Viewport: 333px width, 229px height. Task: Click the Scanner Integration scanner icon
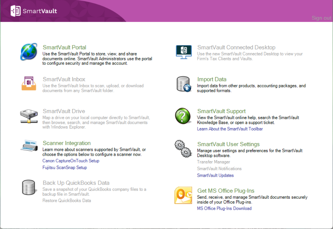(x=29, y=146)
